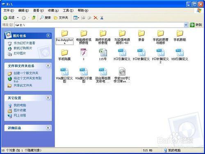Image resolution: width=205 pixels, height=154 pixels.
Task: Open the BaiduAppData folder
Action: coord(64,37)
